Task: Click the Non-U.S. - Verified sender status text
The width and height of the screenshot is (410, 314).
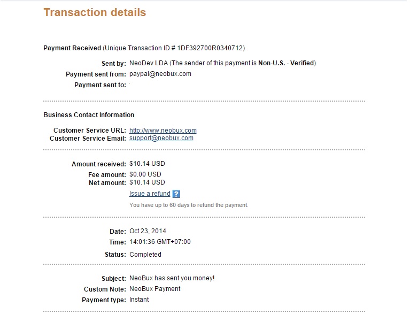Action: point(286,63)
